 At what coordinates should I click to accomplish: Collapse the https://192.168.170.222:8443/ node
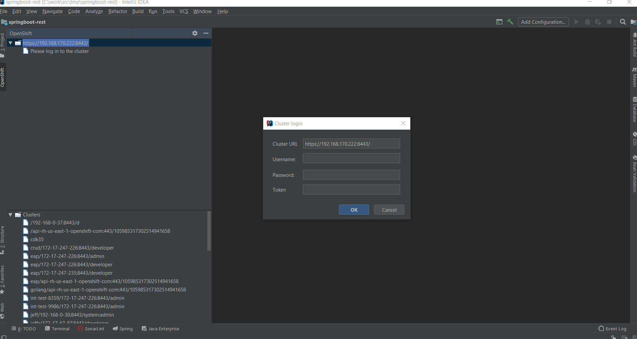[x=10, y=43]
